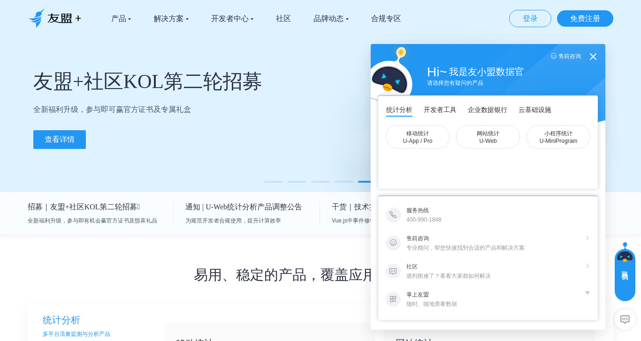Open the 解决方案 dropdown menu

click(171, 19)
